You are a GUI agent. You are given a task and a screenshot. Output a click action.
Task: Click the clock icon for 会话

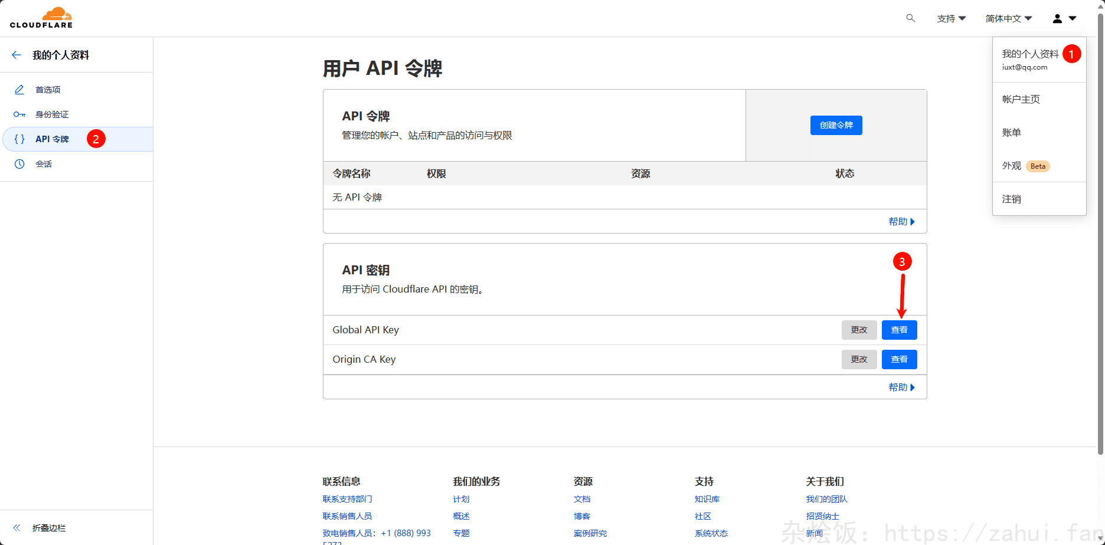(x=19, y=164)
